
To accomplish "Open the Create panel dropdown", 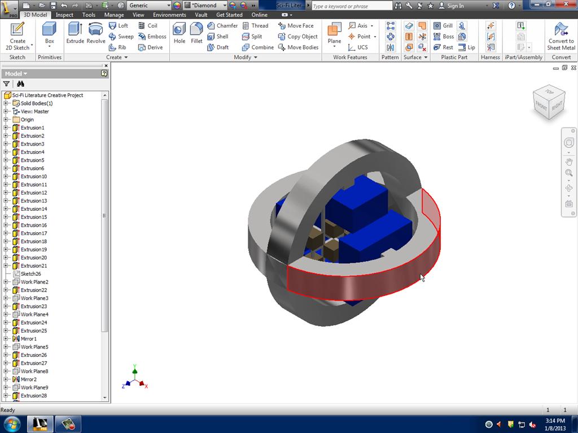I will tap(117, 57).
